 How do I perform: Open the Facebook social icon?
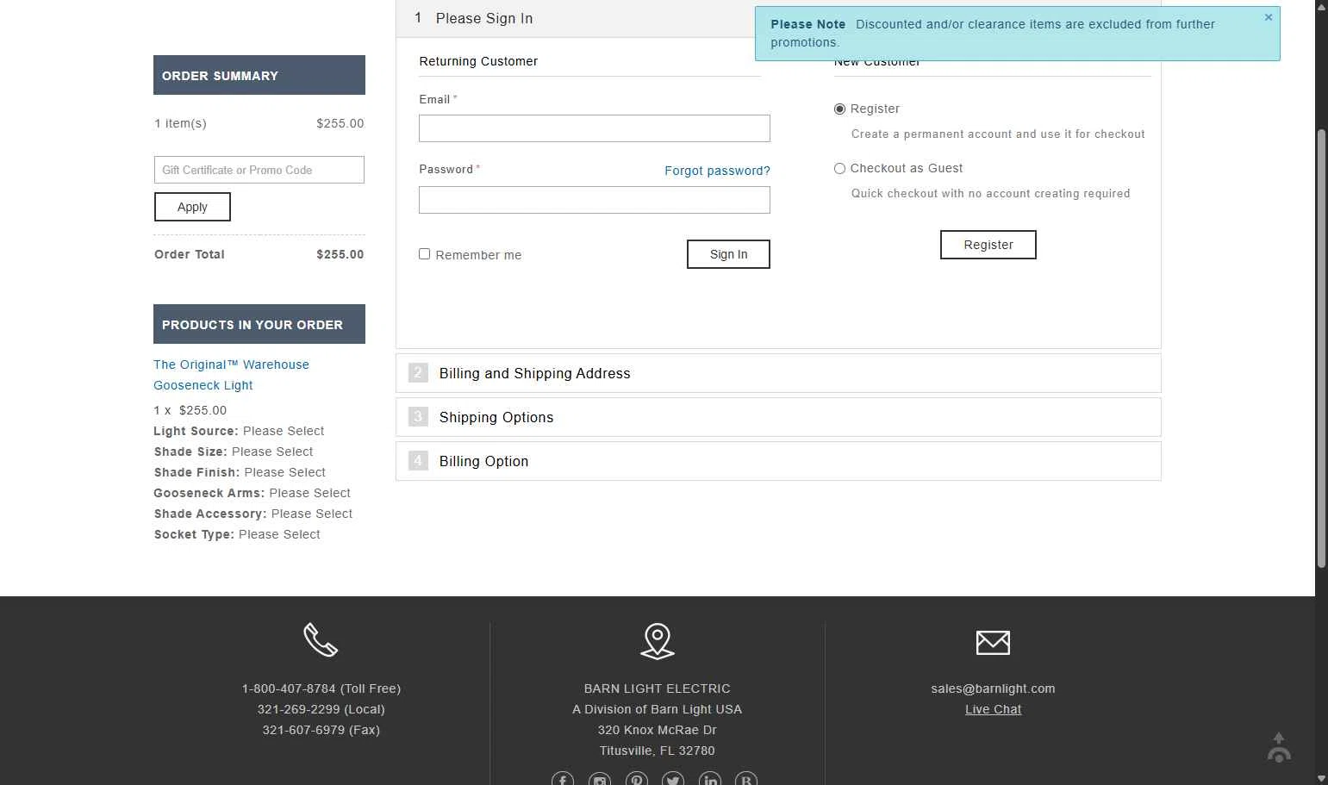pyautogui.click(x=563, y=779)
